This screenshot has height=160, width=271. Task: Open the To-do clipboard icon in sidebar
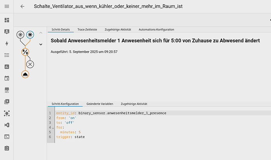point(7,148)
